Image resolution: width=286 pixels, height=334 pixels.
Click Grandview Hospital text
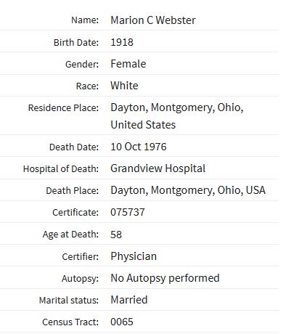(158, 168)
